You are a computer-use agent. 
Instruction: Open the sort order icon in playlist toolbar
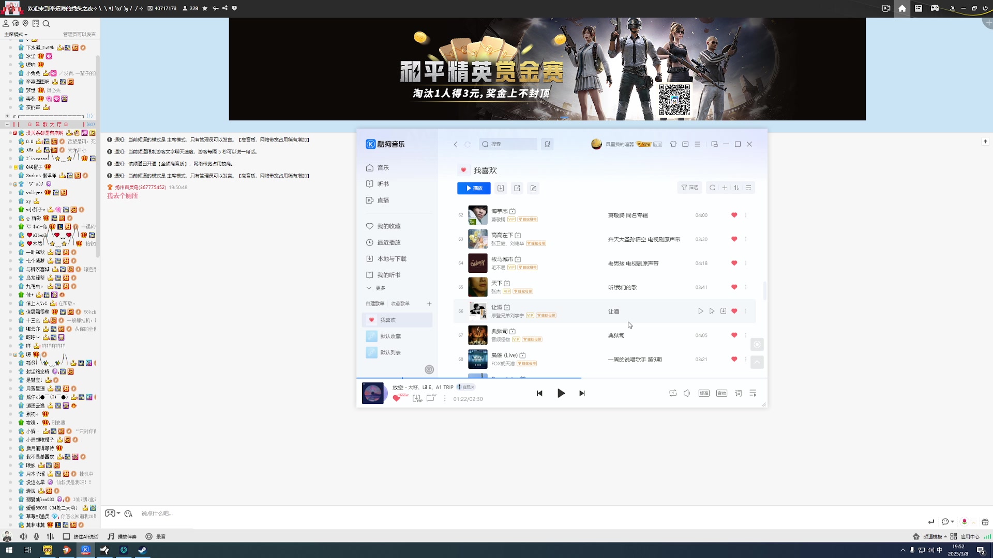pos(736,188)
